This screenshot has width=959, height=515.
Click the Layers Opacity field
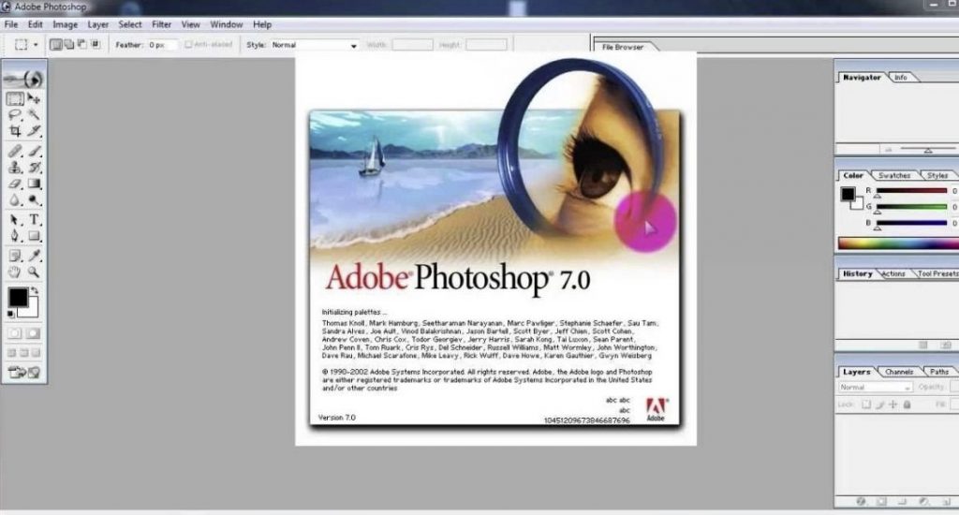[954, 387]
